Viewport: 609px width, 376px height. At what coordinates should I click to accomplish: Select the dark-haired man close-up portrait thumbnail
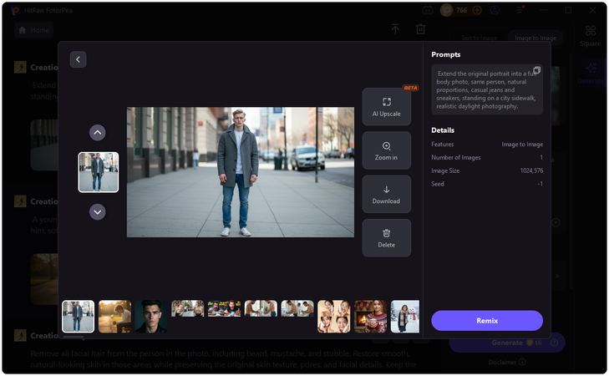pyautogui.click(x=151, y=317)
